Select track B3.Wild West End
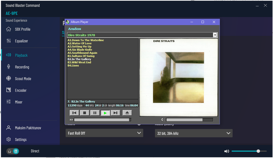The image size is (273, 158). coord(79,63)
